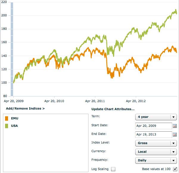The height and width of the screenshot is (173, 179).
Task: Uncheck Base values at 100 checkbox
Action: (175, 169)
